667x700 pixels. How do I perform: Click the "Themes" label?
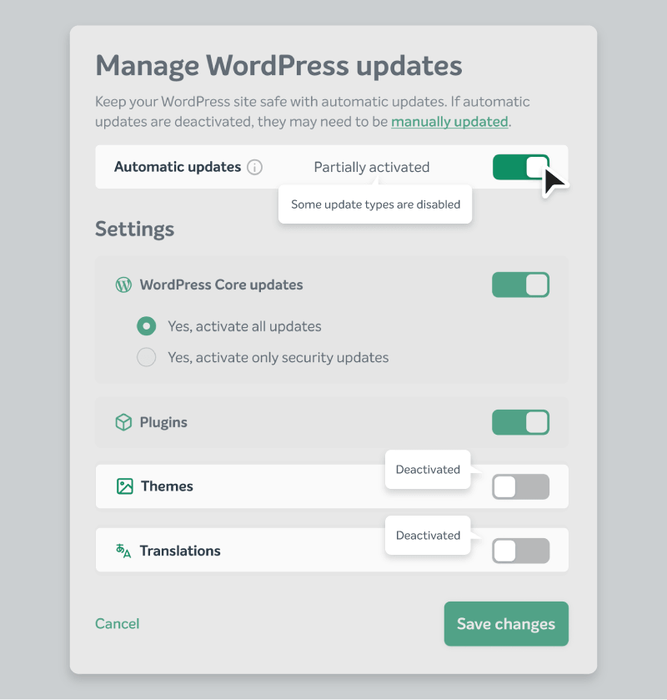click(167, 486)
